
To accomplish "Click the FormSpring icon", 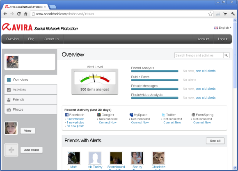I will tap(193, 115).
